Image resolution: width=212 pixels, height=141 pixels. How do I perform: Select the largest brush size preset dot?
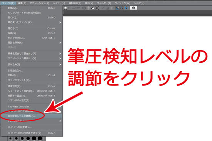[x=40, y=139]
